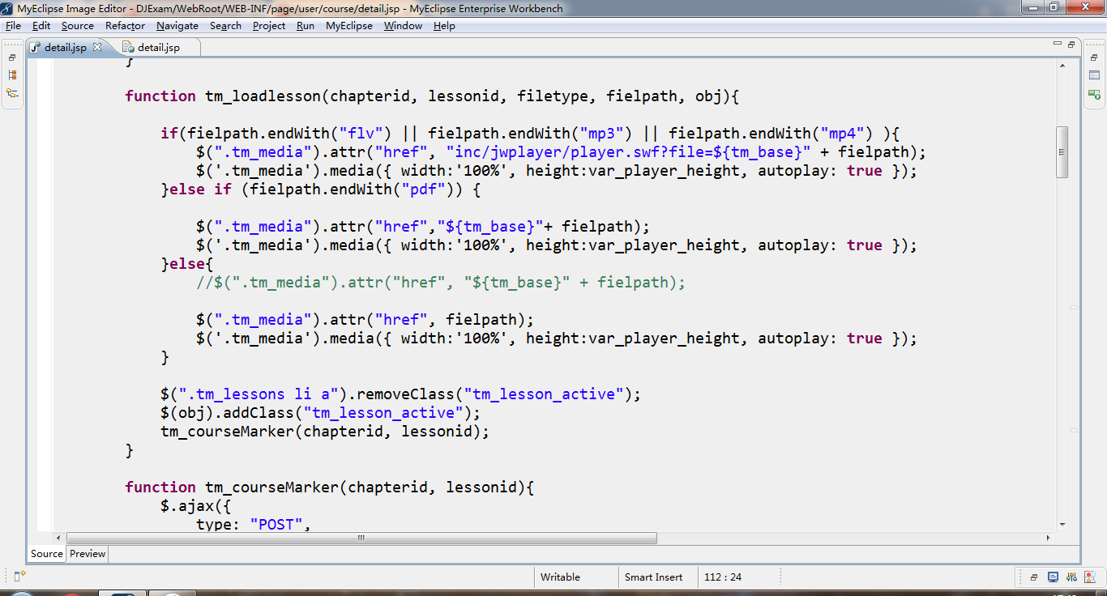Click the 'if(fielpath.endWith("flv")' line
Screen dimensions: 1107x596
click(530, 134)
